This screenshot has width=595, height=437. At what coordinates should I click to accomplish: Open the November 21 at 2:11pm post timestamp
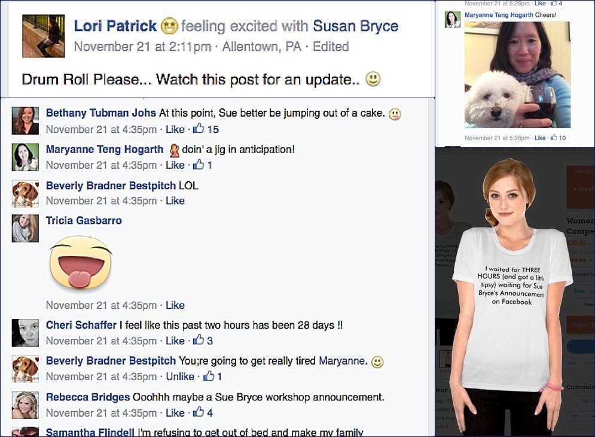143,46
